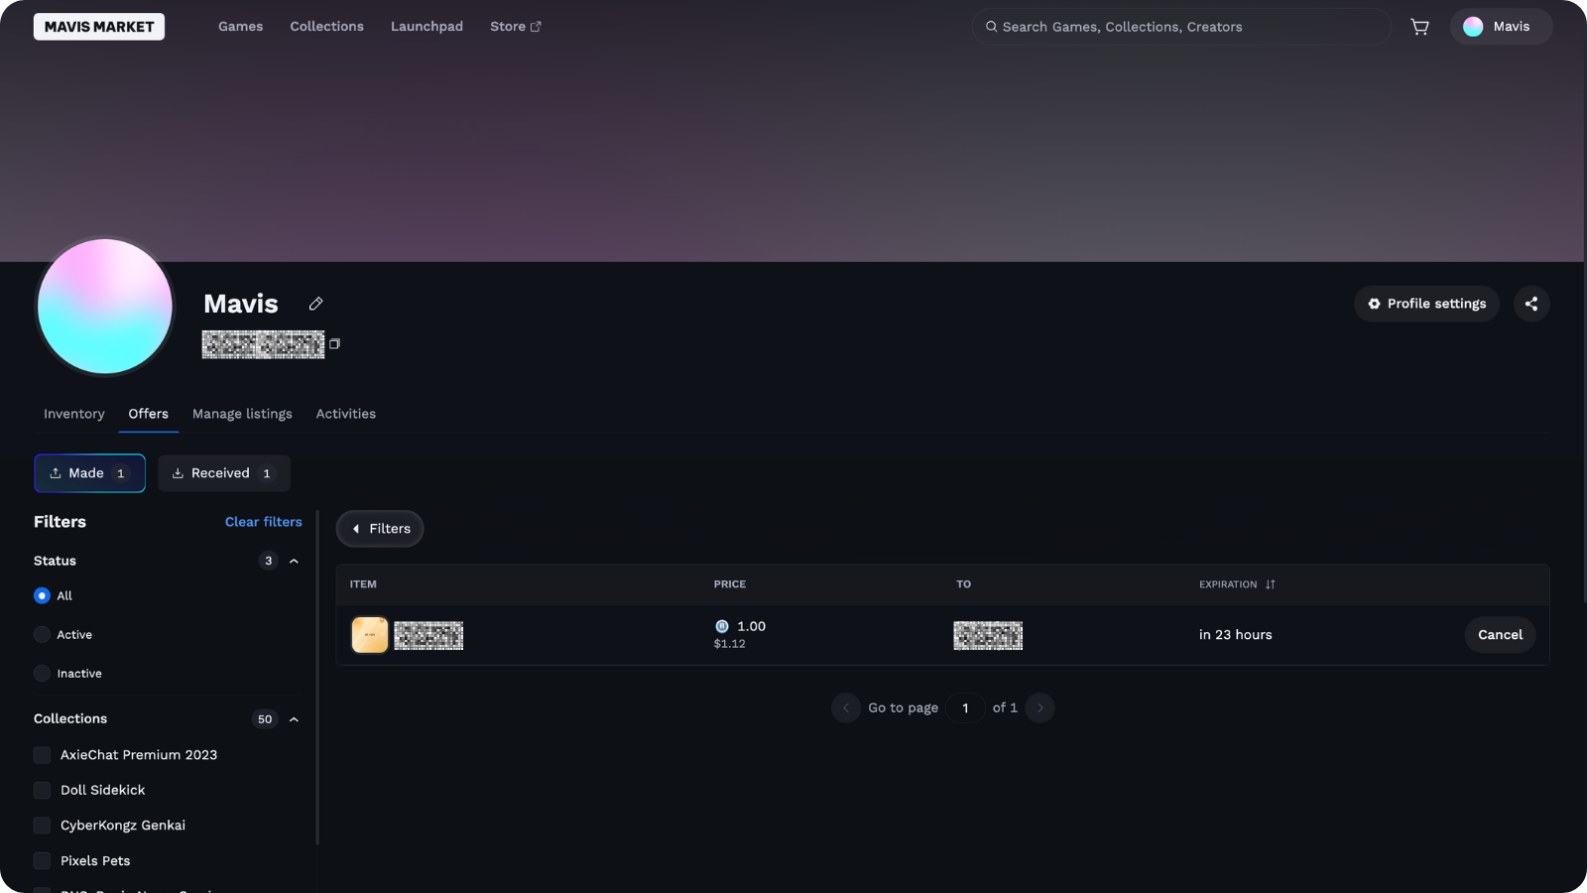Click the TO column header

click(963, 584)
